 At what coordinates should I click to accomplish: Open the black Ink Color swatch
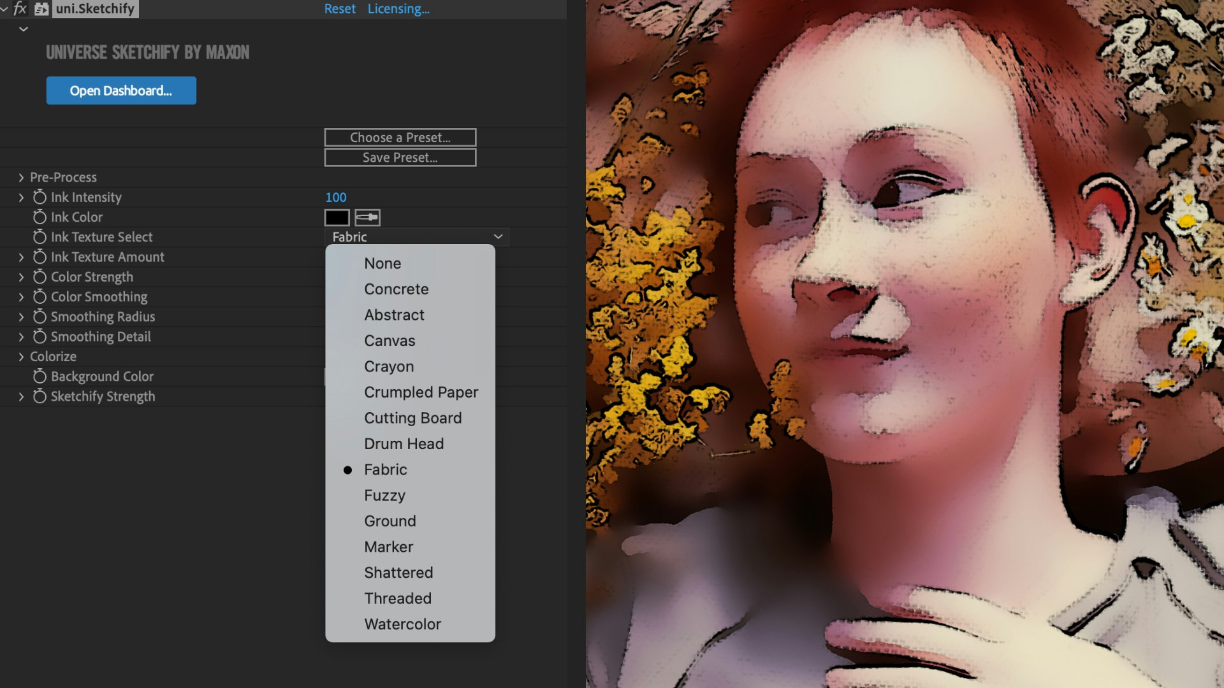point(337,217)
